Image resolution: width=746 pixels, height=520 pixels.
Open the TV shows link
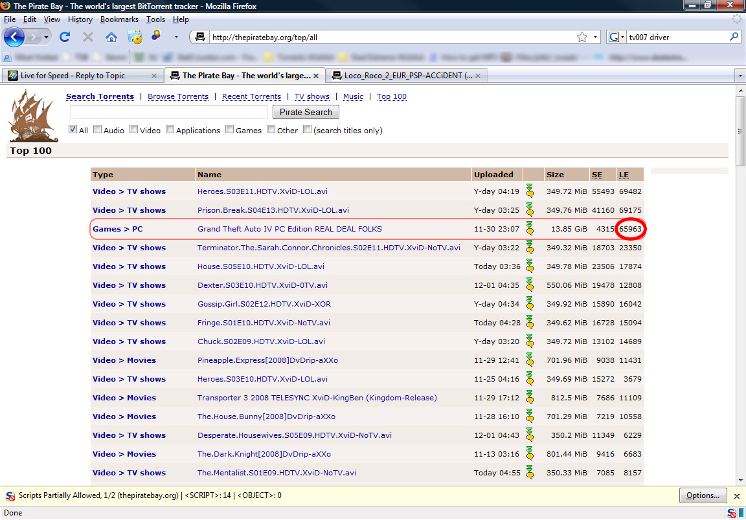click(x=311, y=96)
